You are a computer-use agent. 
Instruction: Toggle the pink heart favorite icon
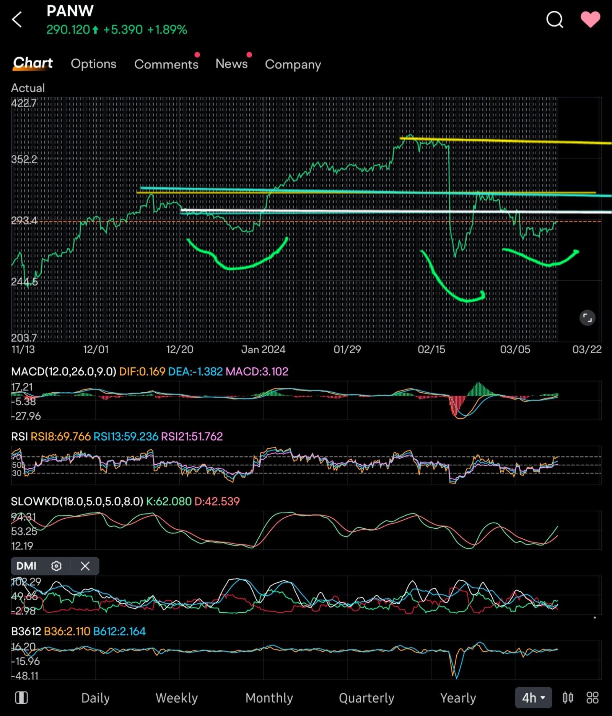pyautogui.click(x=590, y=20)
